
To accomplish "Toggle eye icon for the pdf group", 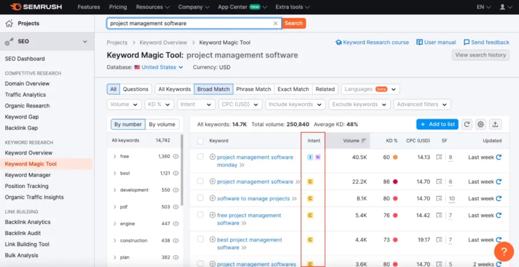I will pyautogui.click(x=176, y=207).
